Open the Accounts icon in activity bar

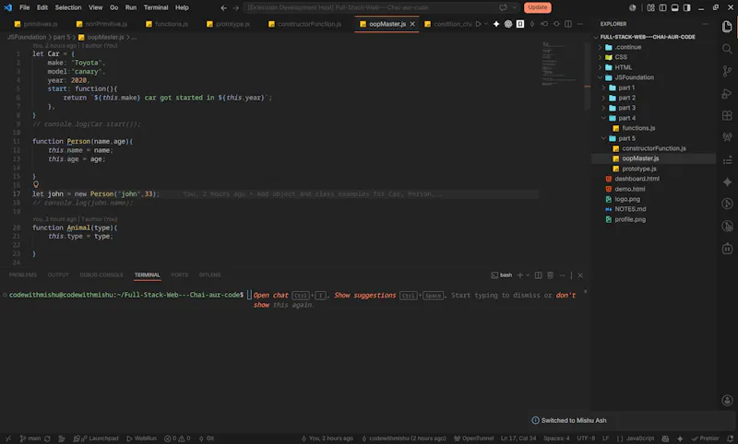[x=727, y=401]
